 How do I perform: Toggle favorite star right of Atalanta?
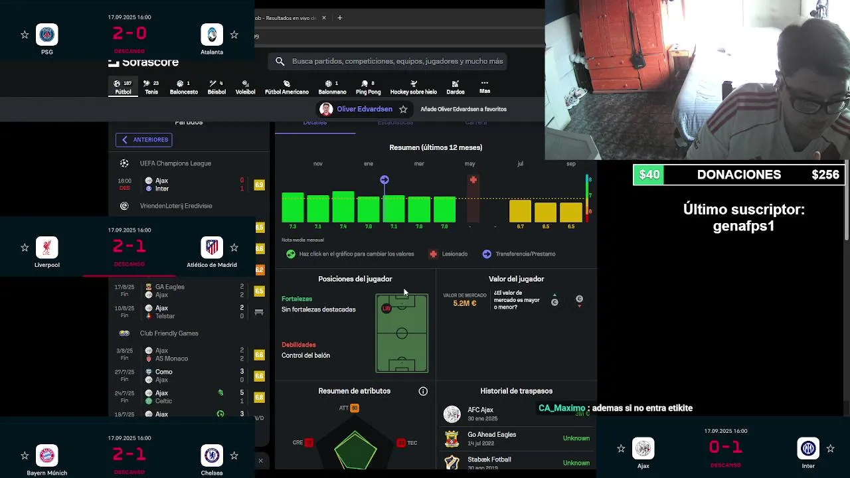point(234,35)
